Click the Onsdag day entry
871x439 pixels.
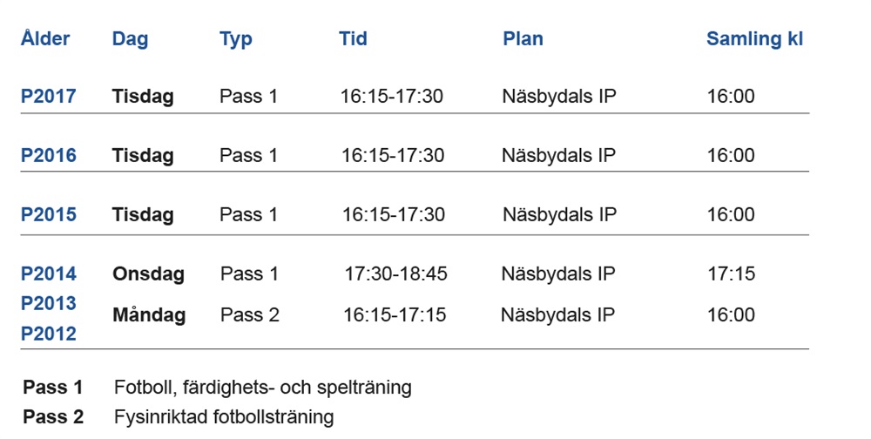point(148,274)
